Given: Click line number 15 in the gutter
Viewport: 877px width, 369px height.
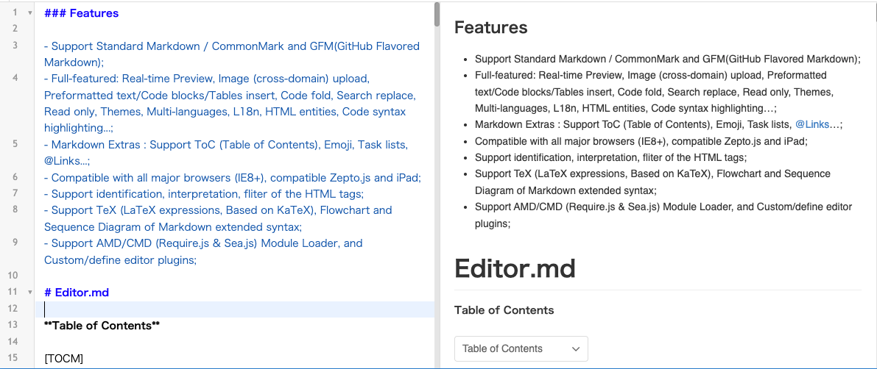Looking at the screenshot, I should tap(13, 358).
